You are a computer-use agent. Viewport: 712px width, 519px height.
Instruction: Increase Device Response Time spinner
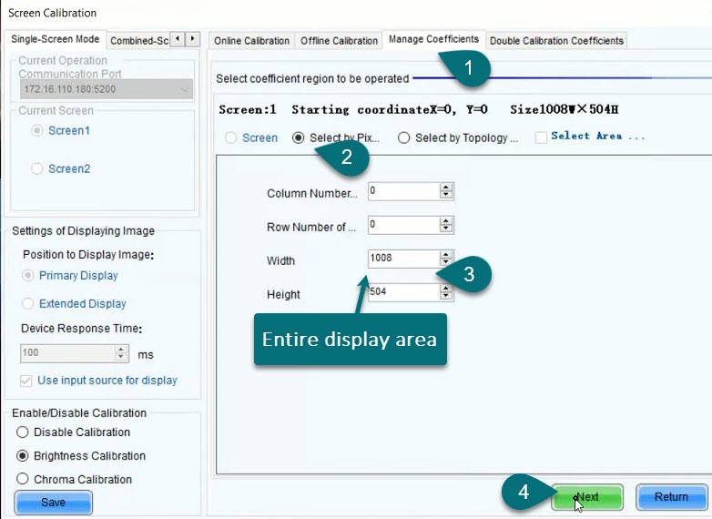pyautogui.click(x=122, y=349)
